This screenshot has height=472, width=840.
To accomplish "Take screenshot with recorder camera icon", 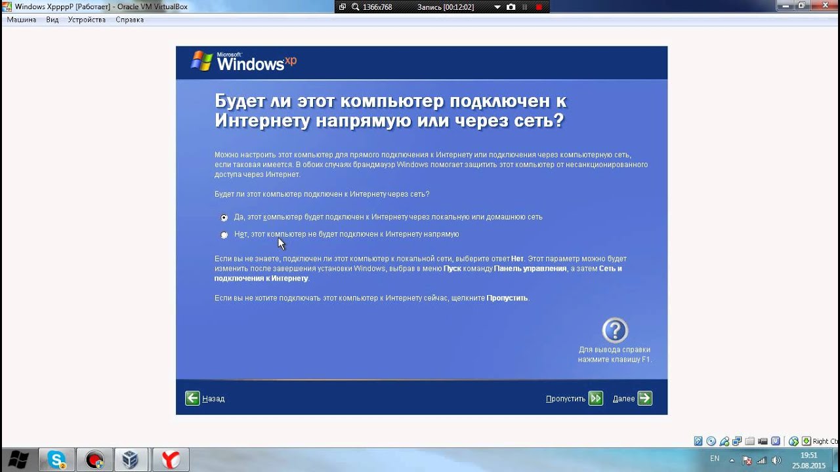I will point(511,7).
